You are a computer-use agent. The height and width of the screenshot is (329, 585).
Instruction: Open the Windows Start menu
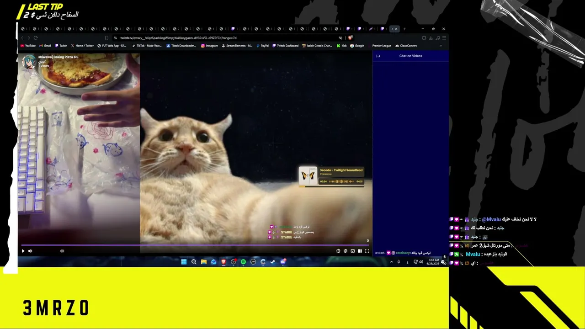click(x=184, y=262)
